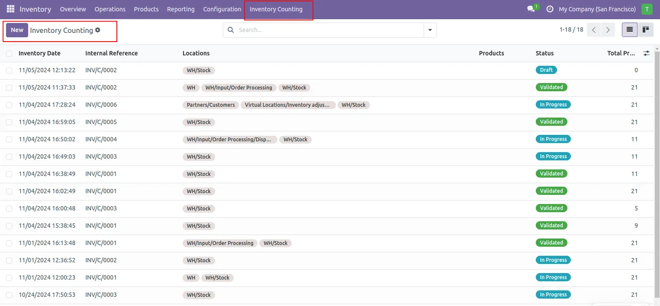This screenshot has height=306, width=660.
Task: Click total value 5 in the 16:00:48 row
Action: pos(636,209)
